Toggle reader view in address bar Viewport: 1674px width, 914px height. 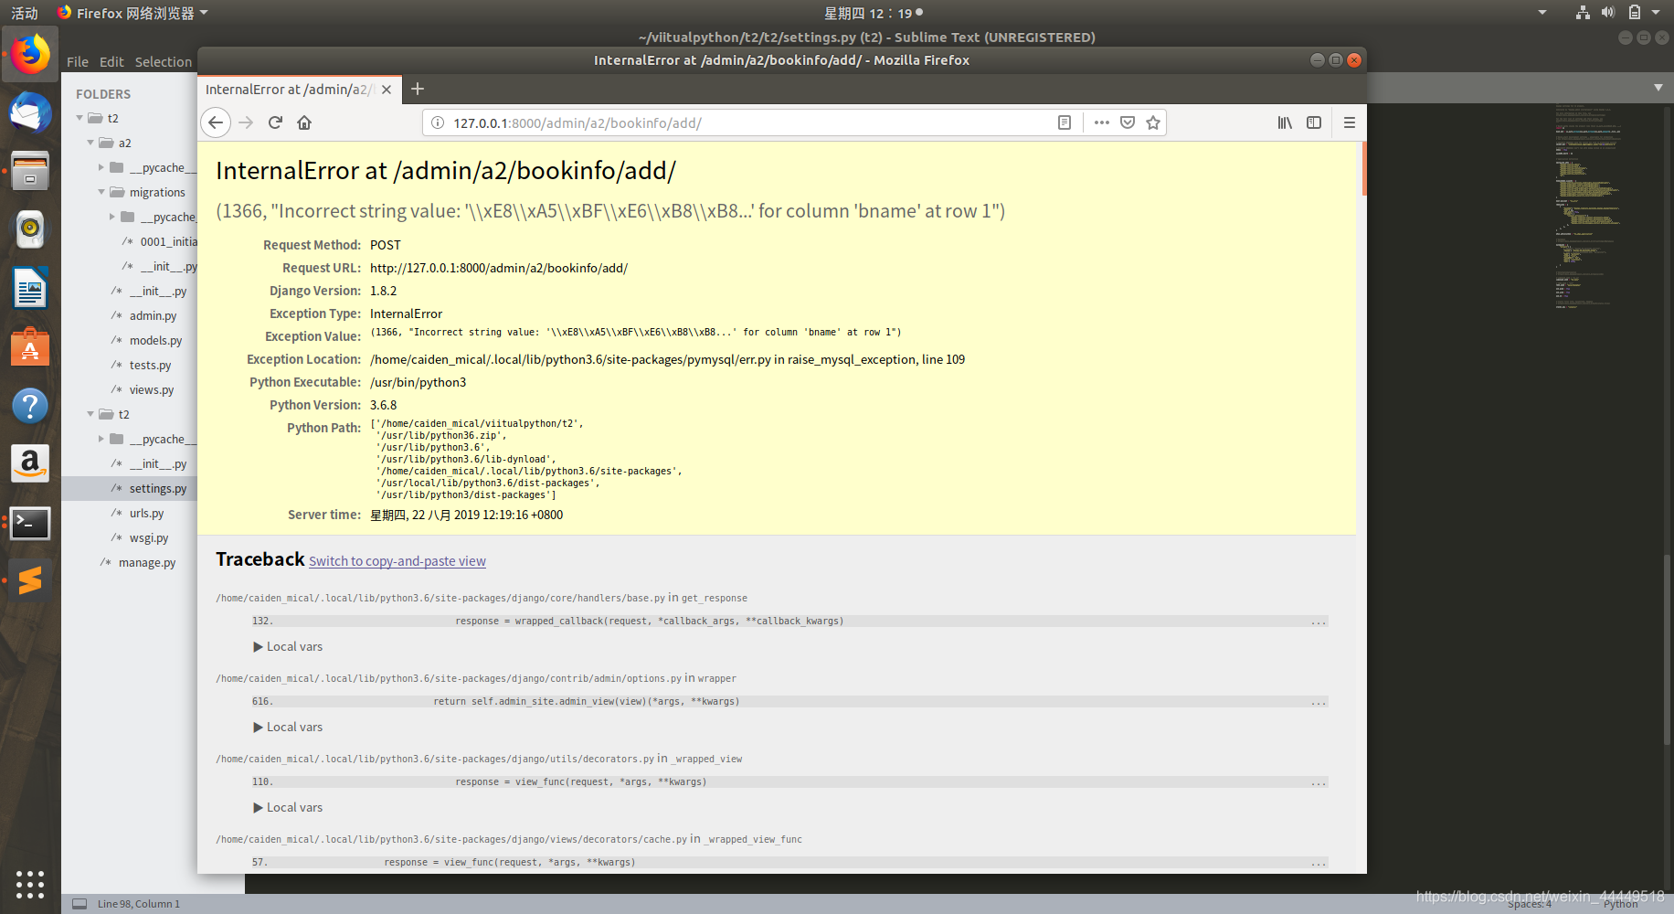click(1065, 122)
